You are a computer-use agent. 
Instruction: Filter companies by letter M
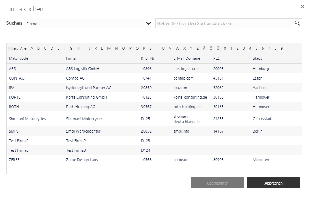tap(109, 48)
